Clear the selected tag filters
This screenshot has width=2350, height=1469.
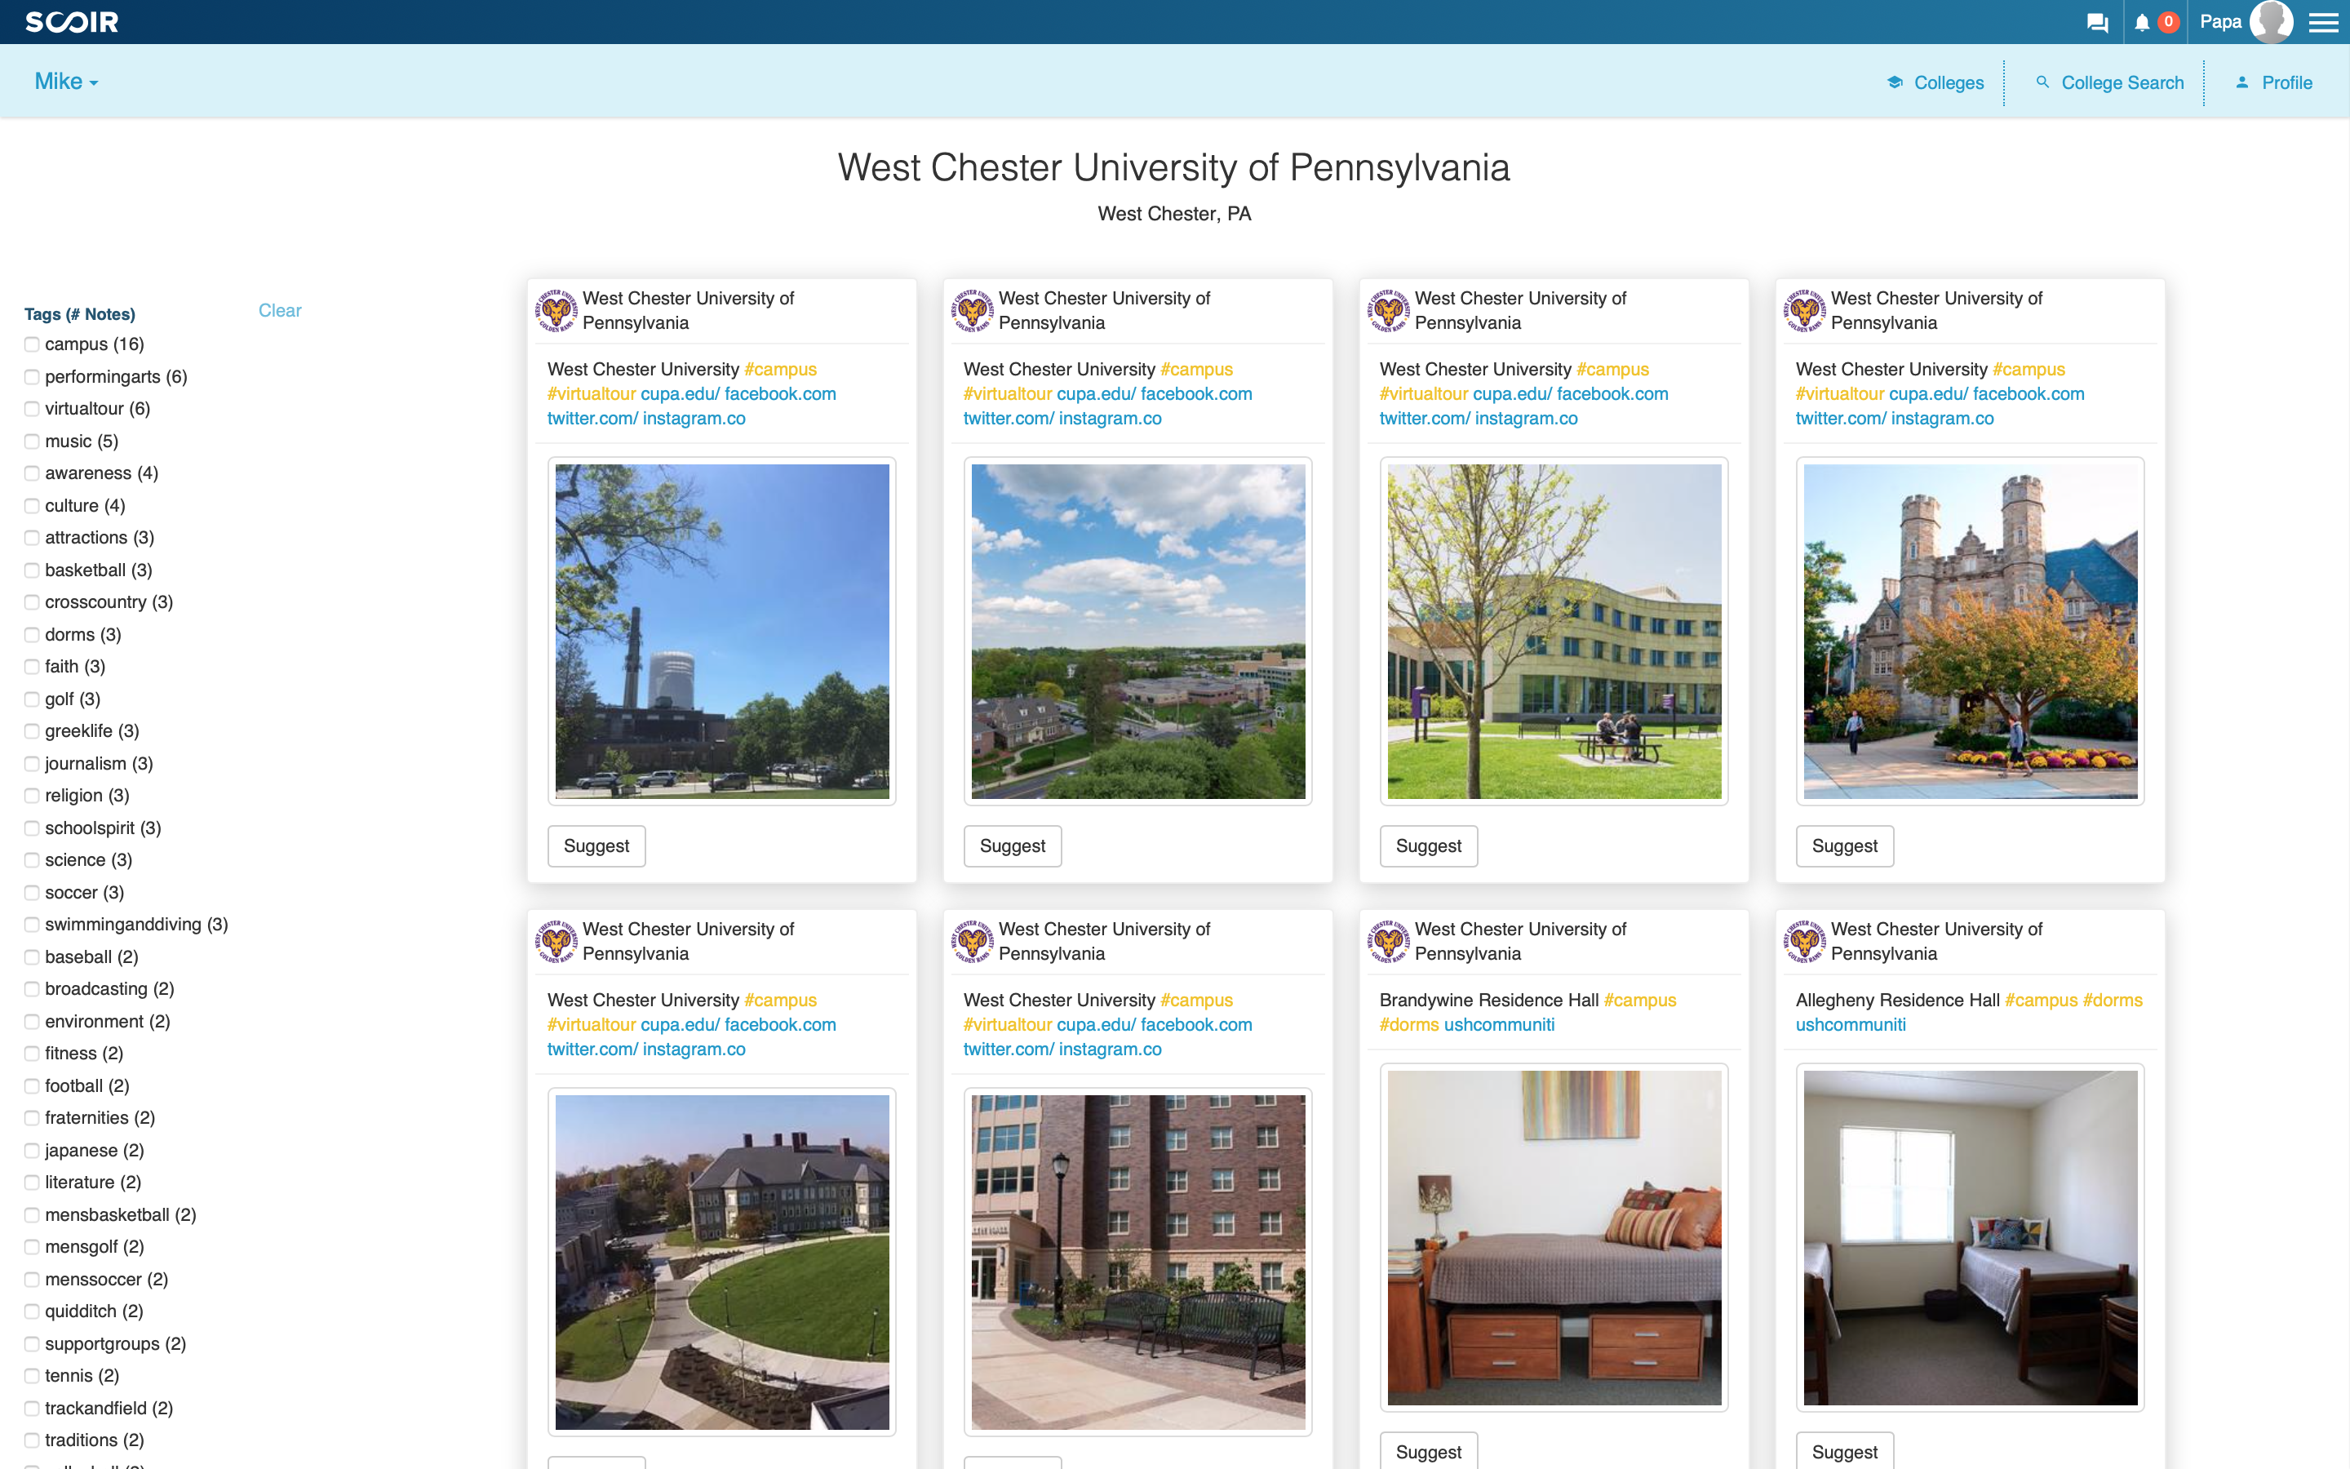click(280, 311)
